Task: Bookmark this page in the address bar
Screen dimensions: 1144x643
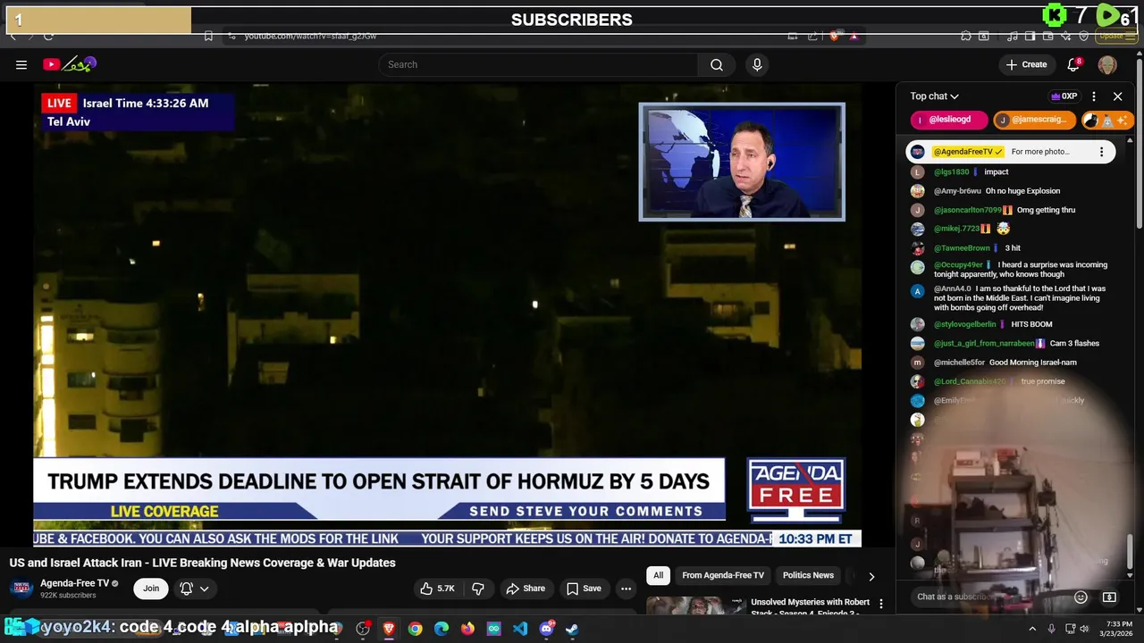Action: [208, 36]
